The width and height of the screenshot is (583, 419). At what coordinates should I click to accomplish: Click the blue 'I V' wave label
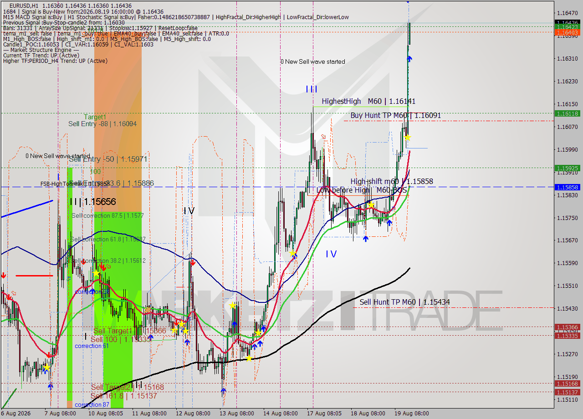[x=331, y=254]
